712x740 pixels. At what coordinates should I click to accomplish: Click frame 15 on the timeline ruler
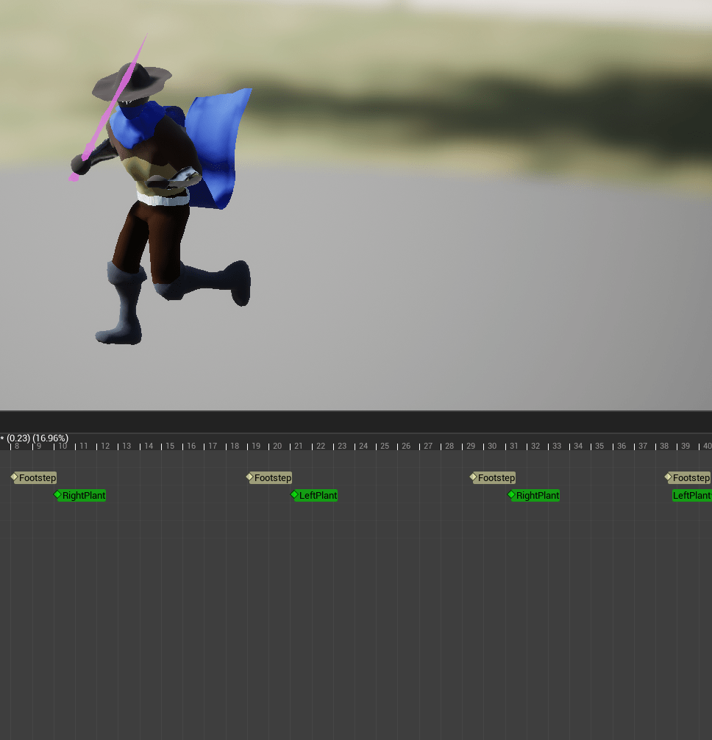[170, 446]
